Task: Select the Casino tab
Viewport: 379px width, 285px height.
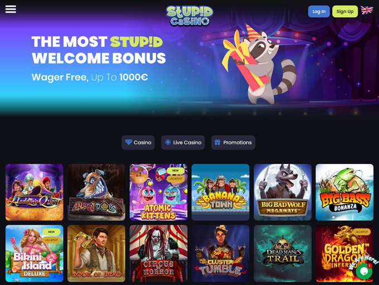Action: [138, 143]
